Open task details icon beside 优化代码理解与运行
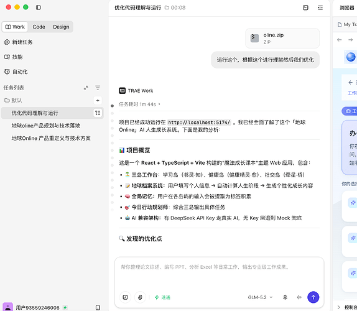 [98, 113]
